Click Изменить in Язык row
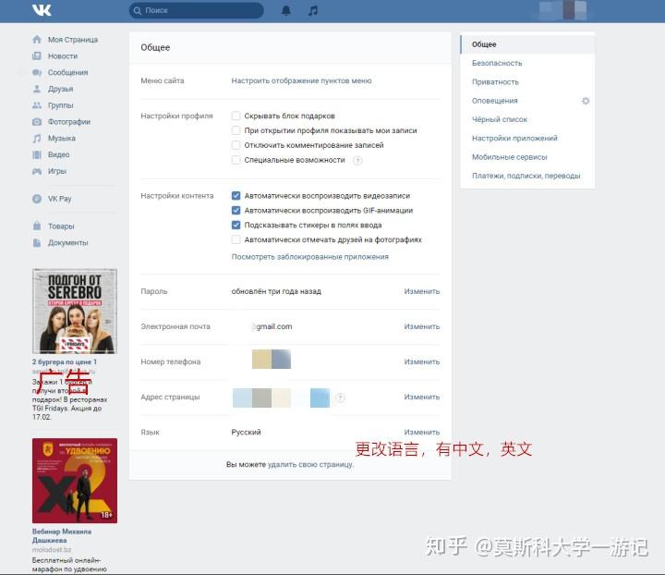665x575 pixels. click(421, 432)
